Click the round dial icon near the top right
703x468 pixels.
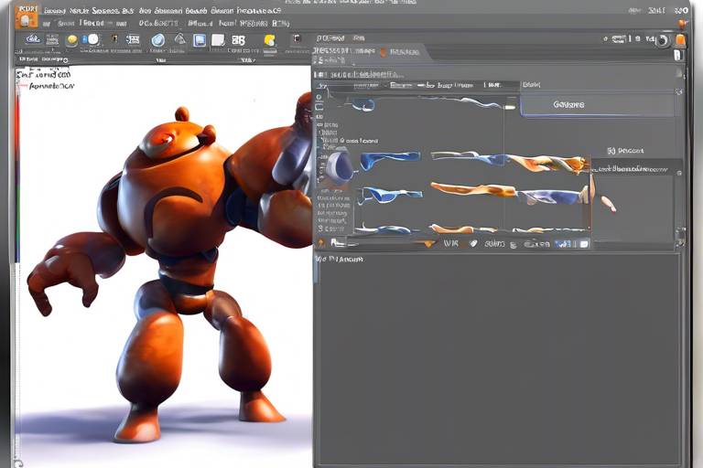click(662, 40)
